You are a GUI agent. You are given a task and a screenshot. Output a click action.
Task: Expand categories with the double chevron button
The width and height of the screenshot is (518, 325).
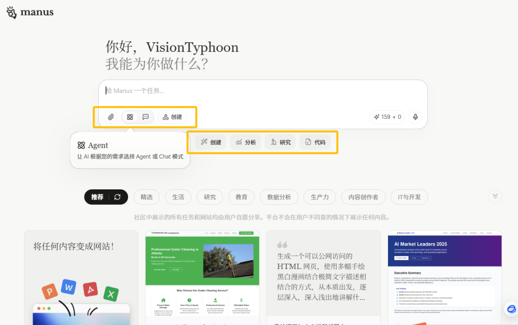(495, 196)
